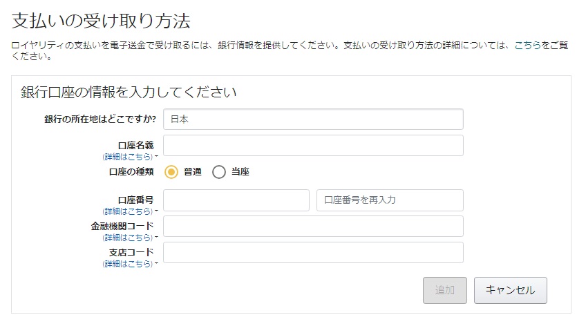This screenshot has width=586, height=326.
Task: Focus the 口座番号を再入力 confirmation field
Action: pos(390,200)
